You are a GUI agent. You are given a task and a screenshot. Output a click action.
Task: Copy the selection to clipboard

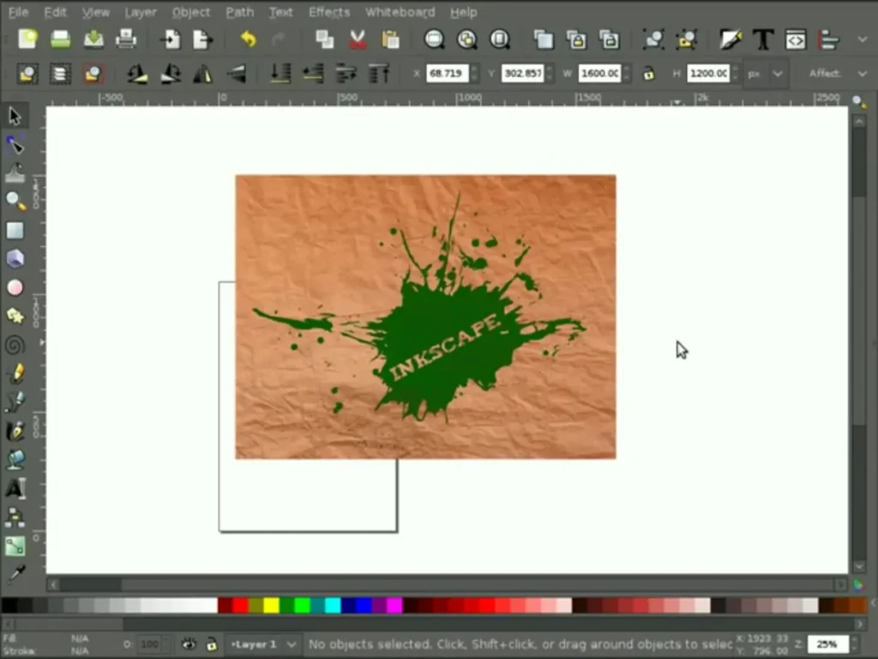(324, 39)
